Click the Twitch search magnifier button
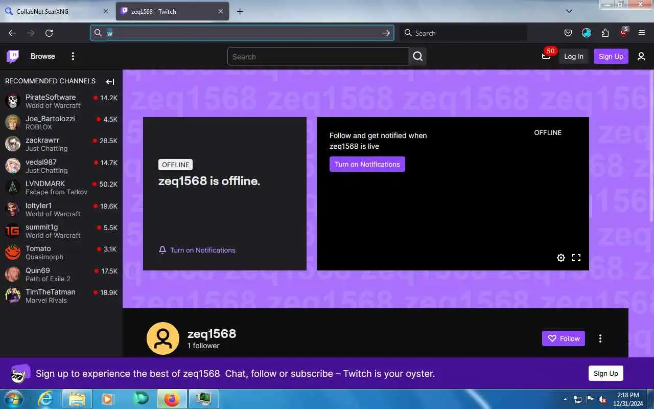Viewport: 654px width, 409px height. (418, 56)
